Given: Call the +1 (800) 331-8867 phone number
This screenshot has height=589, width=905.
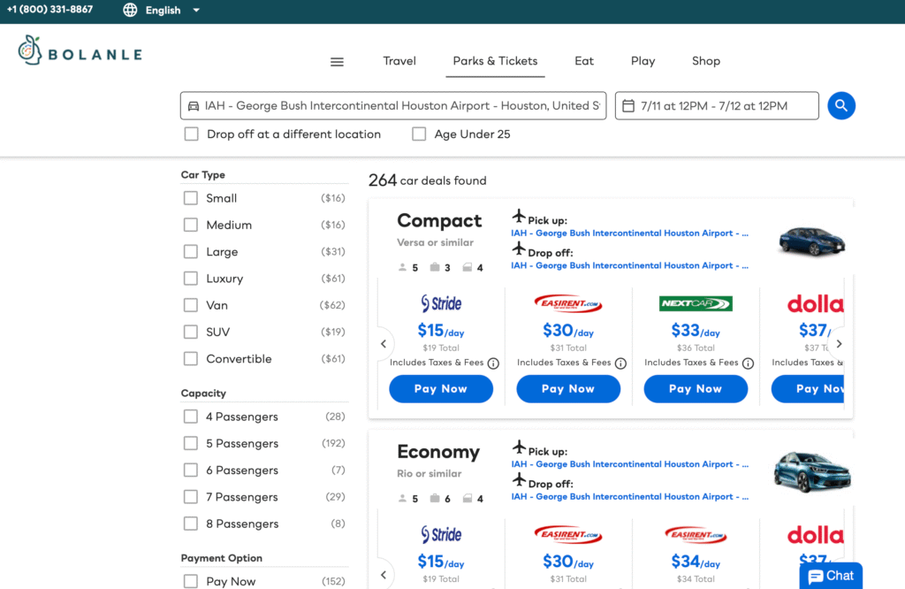Looking at the screenshot, I should pos(49,10).
